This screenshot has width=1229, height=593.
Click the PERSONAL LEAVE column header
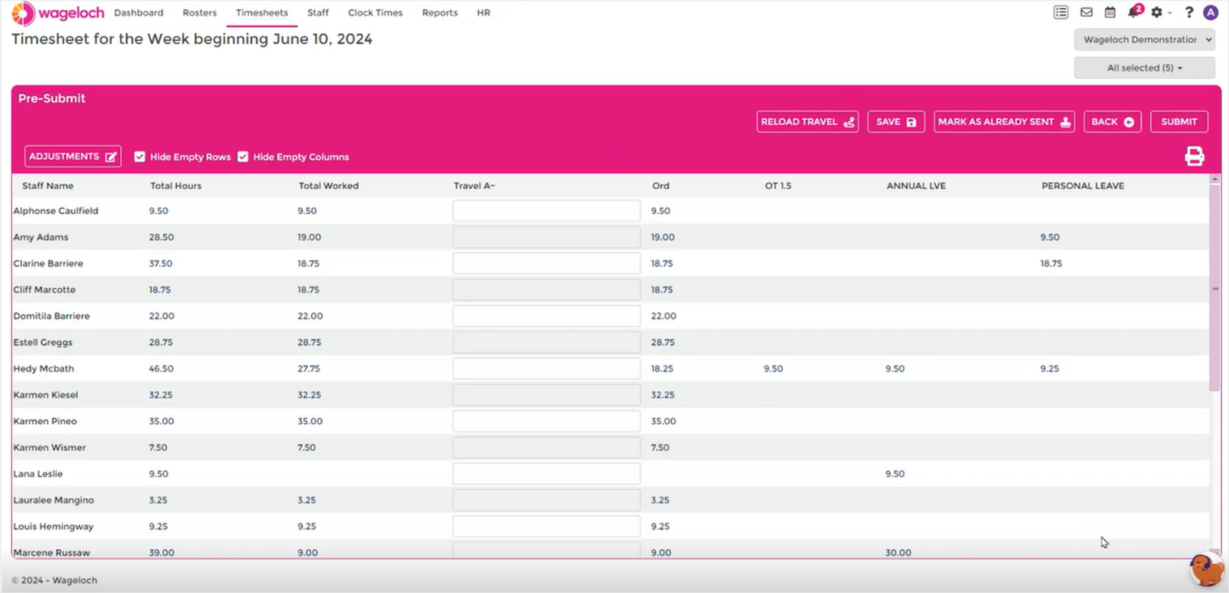click(1083, 185)
